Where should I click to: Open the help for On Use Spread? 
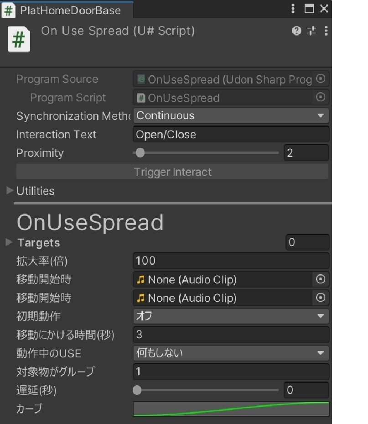coord(296,31)
